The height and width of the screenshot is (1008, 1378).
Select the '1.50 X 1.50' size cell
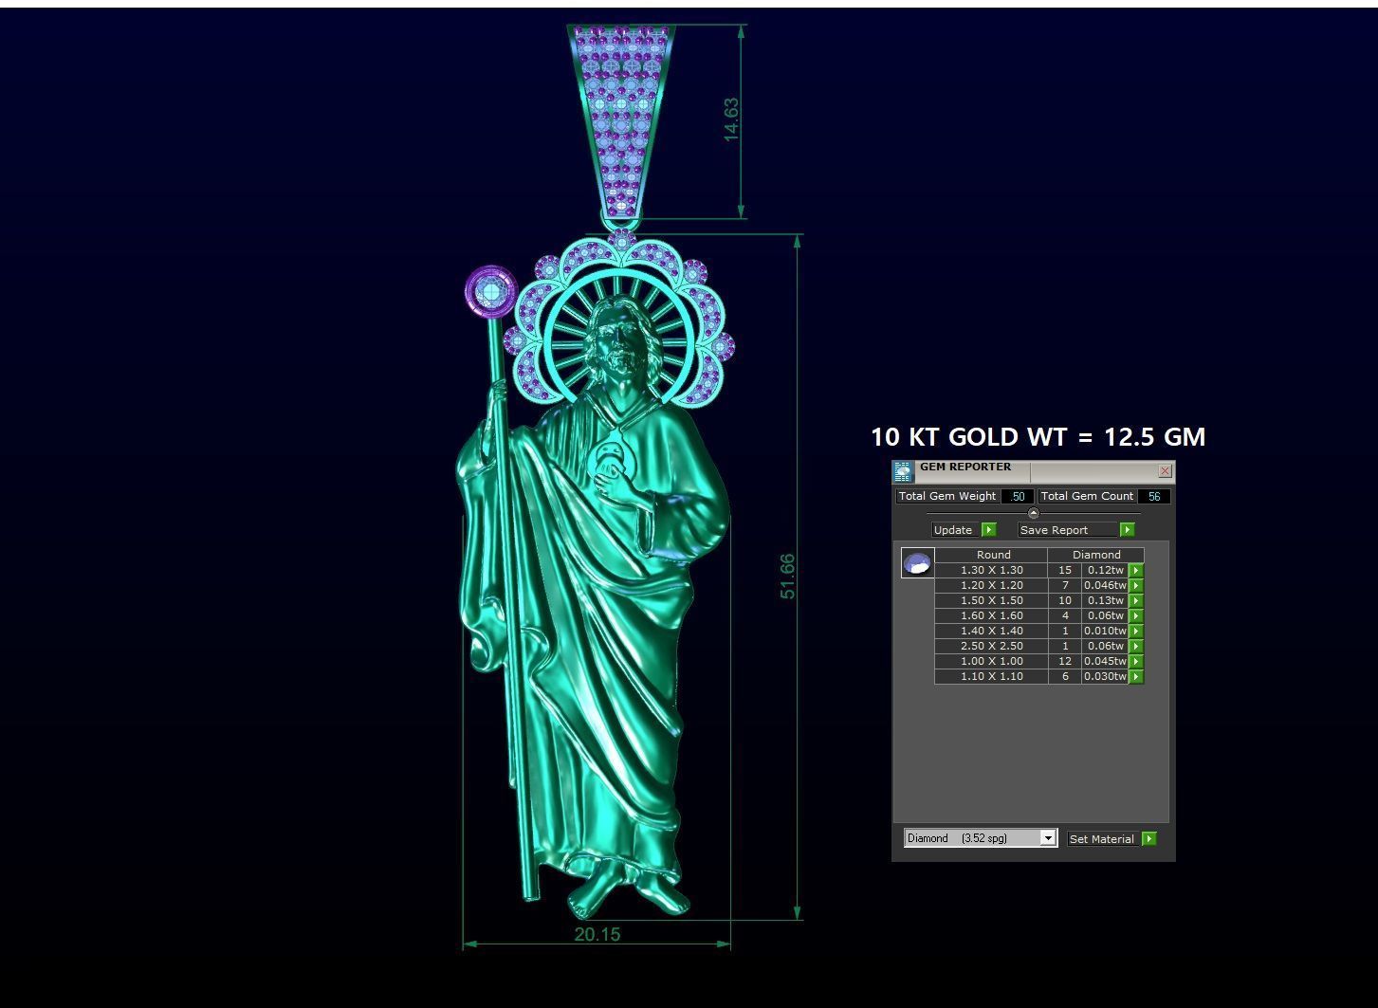992,601
